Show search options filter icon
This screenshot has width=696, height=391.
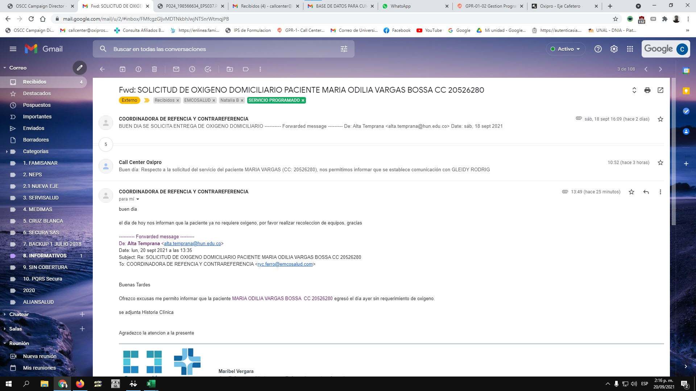click(344, 49)
